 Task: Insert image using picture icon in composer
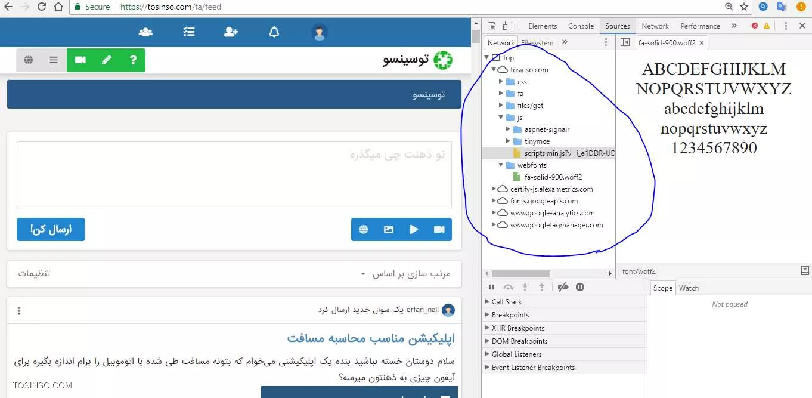(389, 229)
